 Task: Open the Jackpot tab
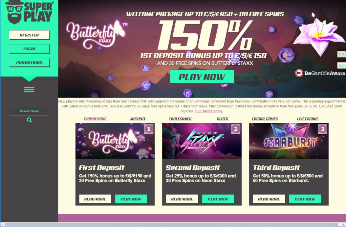138,118
